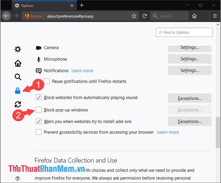Open Exceptions for autoplay sound blocking
The width and height of the screenshot is (221, 183).
190,98
